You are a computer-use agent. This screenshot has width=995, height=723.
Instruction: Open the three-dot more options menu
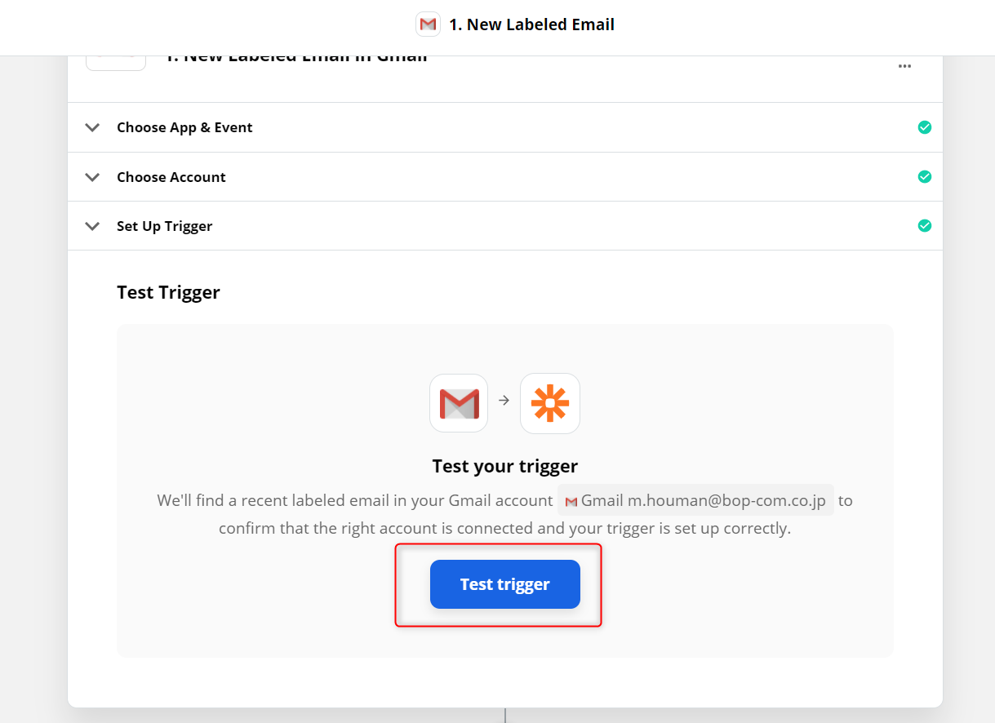tap(904, 66)
